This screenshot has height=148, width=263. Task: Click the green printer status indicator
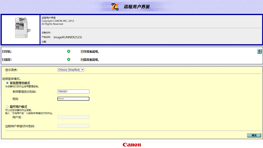(x=69, y=52)
